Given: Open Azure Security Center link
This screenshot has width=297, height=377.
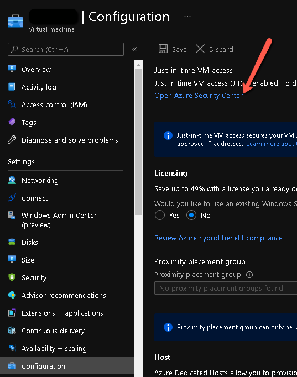Looking at the screenshot, I should pyautogui.click(x=199, y=96).
